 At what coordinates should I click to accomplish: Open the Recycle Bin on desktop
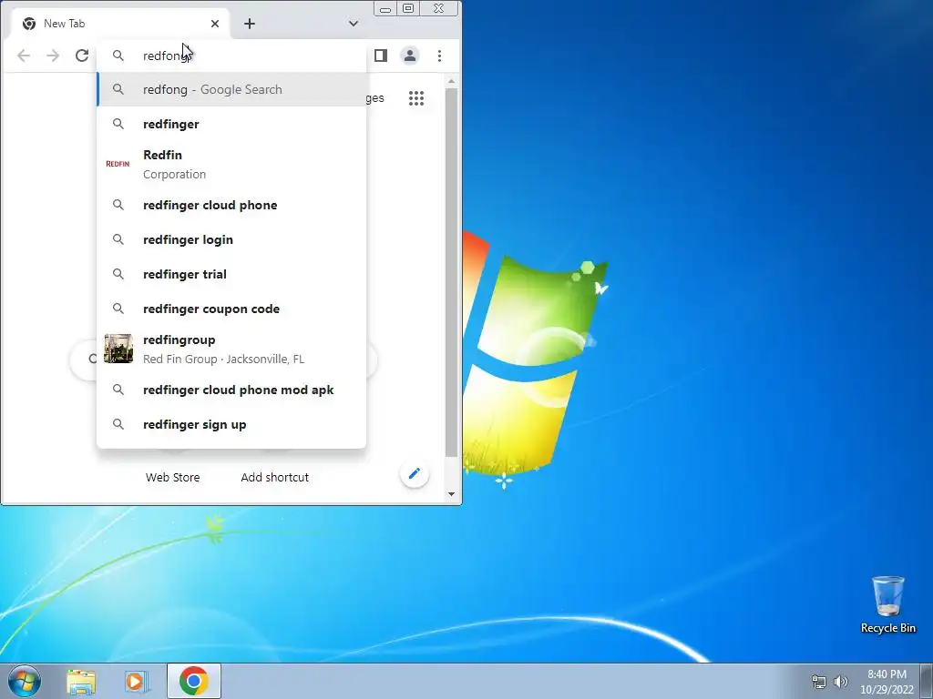coord(887,604)
